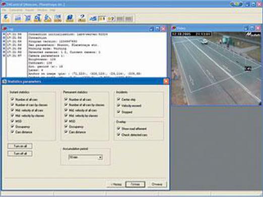Click the lightning bolt connect toolbar icon
The height and width of the screenshot is (197, 263).
point(6,18)
